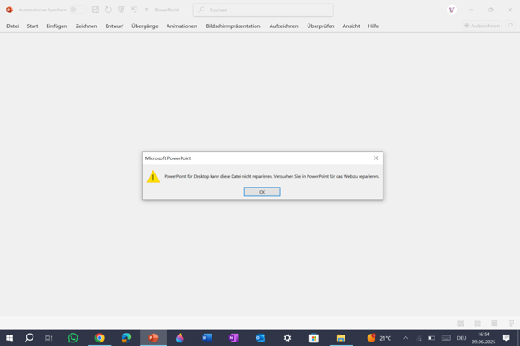Open File Explorer from the taskbar
520x346 pixels.
(341, 338)
